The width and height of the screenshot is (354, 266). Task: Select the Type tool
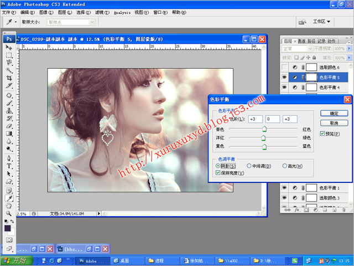coord(9,166)
